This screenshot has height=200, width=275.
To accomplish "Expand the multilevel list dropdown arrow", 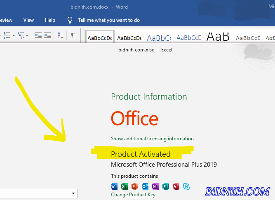I will coord(27,35).
